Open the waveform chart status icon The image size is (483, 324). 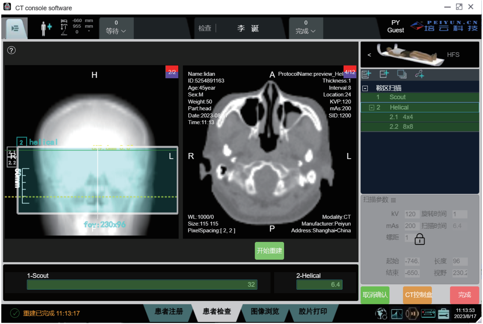coord(397,313)
